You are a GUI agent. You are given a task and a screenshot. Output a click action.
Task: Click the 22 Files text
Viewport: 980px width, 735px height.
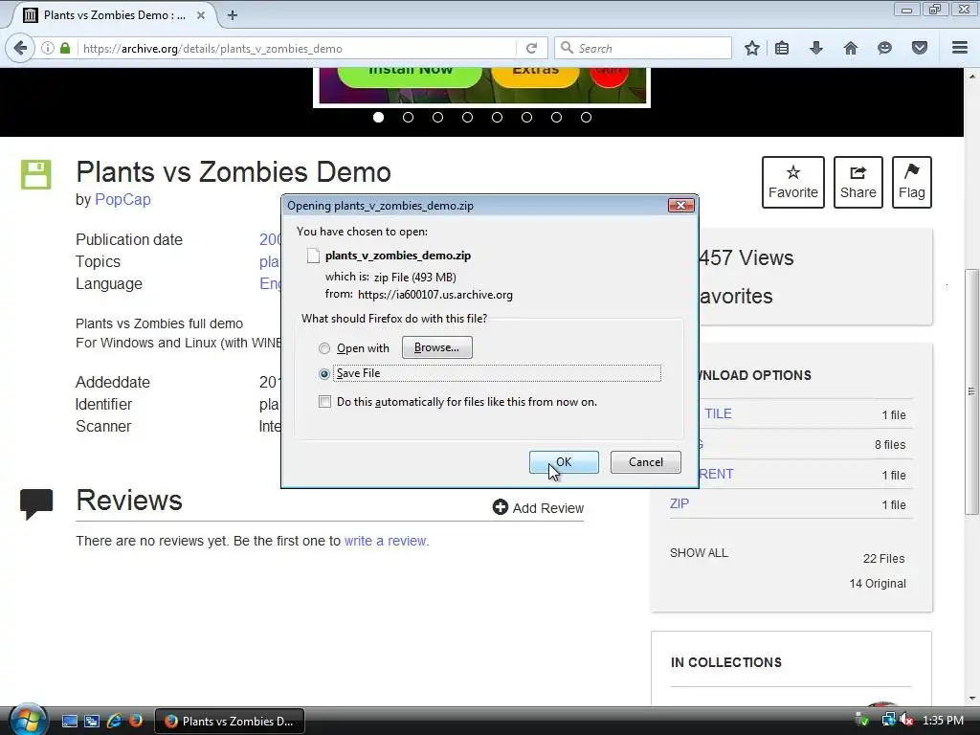click(x=883, y=559)
